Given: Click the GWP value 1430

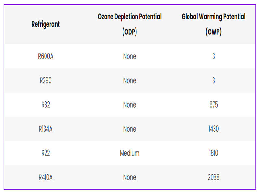Looking at the screenshot, I should 214,129.
